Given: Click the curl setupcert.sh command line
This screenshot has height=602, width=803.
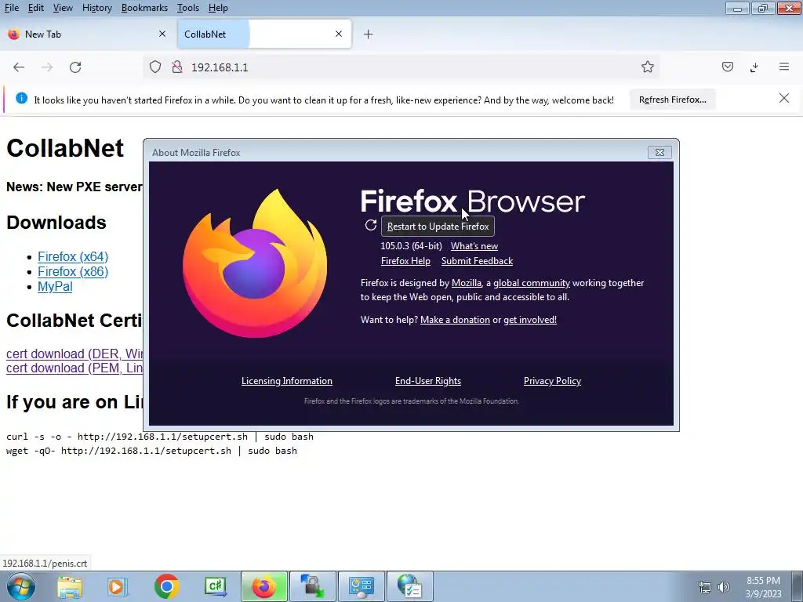Looking at the screenshot, I should point(160,437).
